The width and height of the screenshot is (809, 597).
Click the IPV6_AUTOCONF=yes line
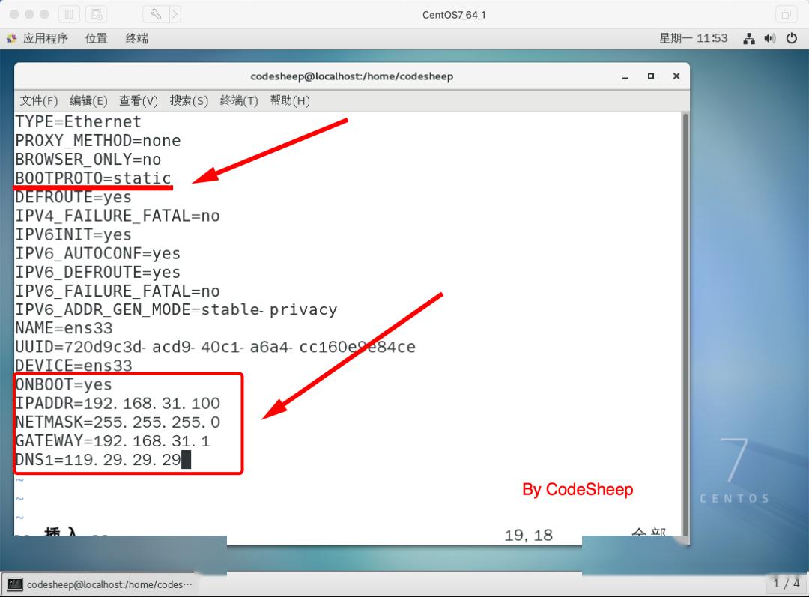(98, 253)
